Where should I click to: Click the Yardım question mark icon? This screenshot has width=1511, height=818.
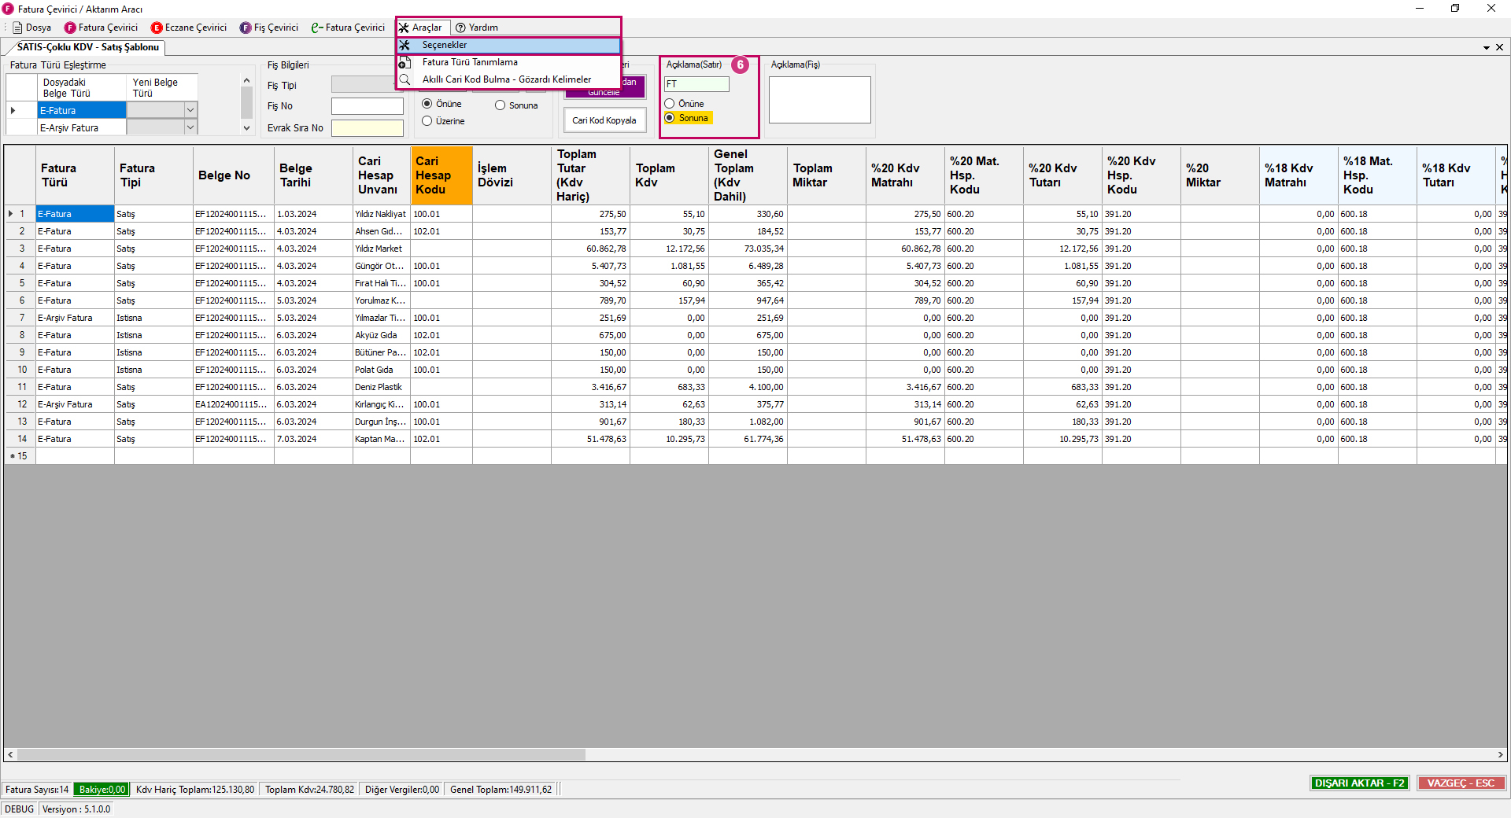461,28
